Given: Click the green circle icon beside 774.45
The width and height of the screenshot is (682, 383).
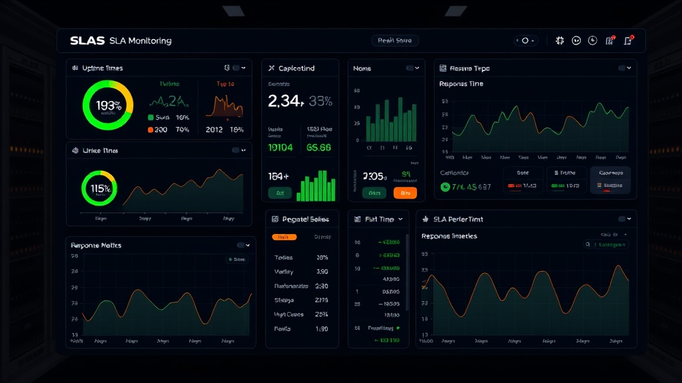Looking at the screenshot, I should [445, 187].
